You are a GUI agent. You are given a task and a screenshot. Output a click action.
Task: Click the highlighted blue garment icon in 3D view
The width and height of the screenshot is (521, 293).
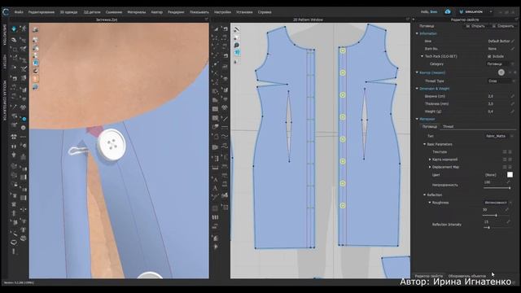tap(35, 63)
